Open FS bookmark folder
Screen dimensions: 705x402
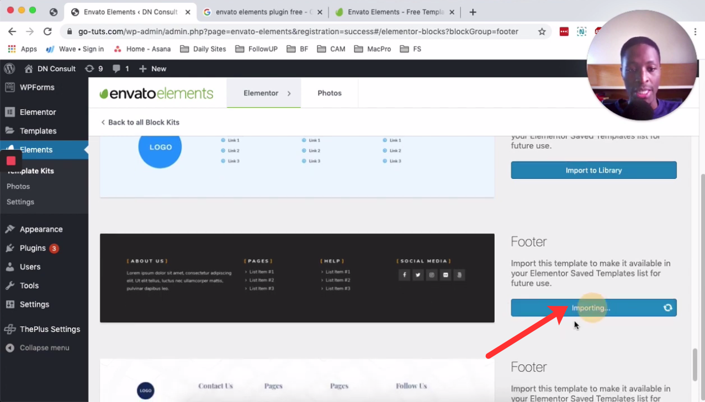coord(411,49)
